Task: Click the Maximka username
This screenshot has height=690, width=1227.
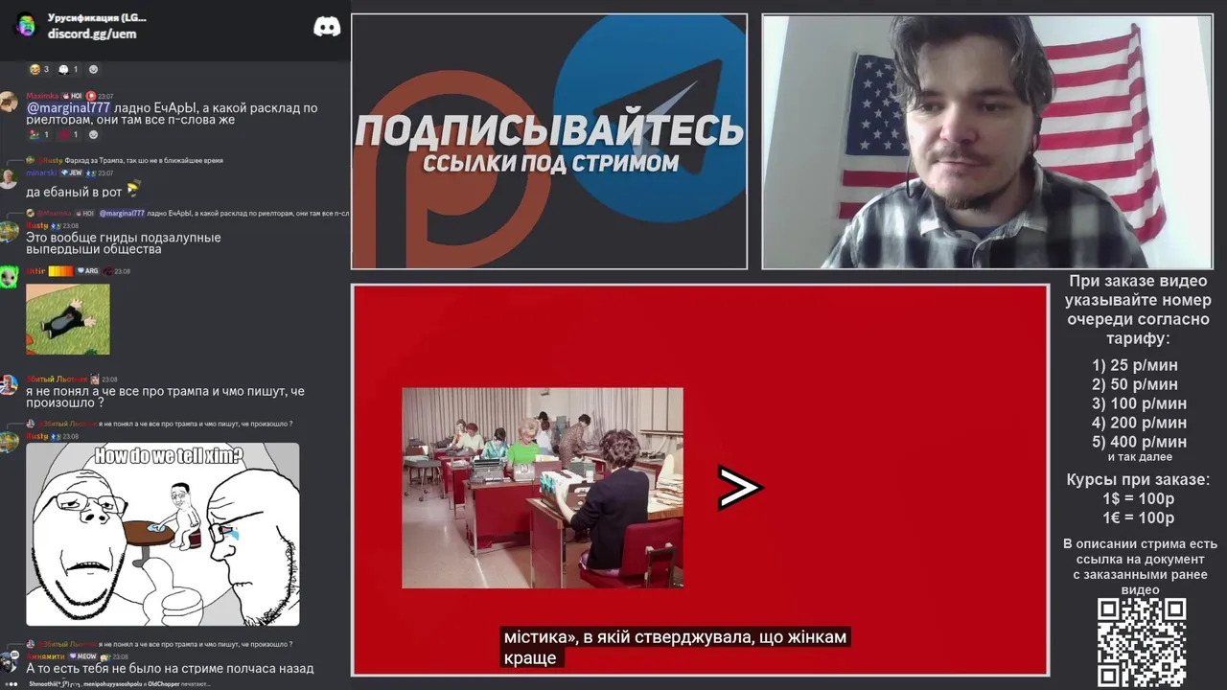Action: [x=42, y=96]
